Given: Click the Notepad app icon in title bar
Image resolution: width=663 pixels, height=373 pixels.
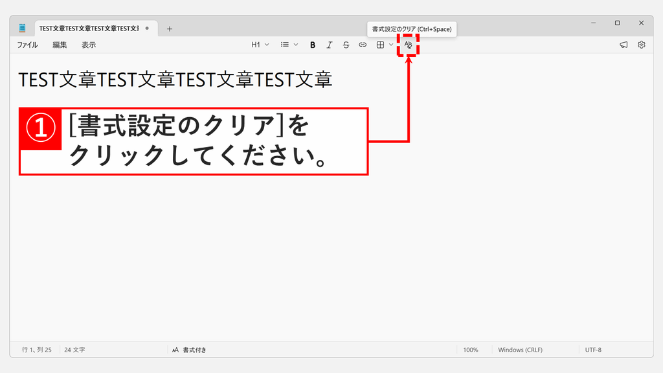Looking at the screenshot, I should click(23, 28).
